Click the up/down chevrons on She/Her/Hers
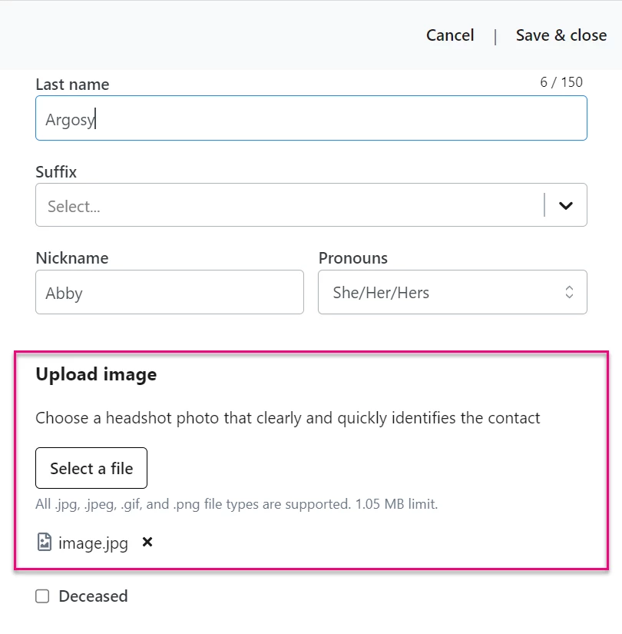 [569, 292]
